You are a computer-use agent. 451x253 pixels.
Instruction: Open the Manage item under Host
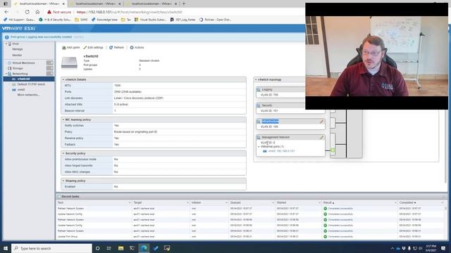(17, 49)
